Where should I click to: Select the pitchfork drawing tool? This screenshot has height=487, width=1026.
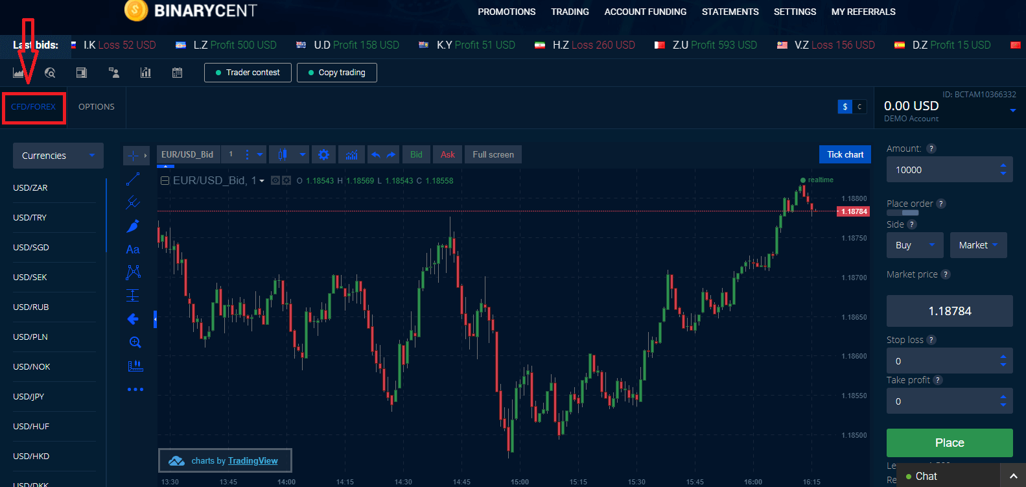[133, 202]
